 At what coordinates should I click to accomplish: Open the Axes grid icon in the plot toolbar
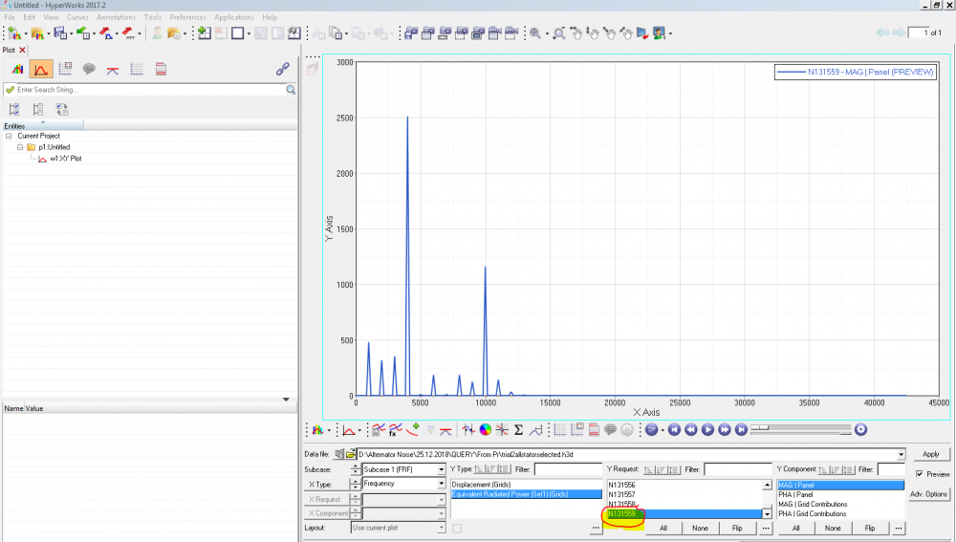tap(559, 430)
